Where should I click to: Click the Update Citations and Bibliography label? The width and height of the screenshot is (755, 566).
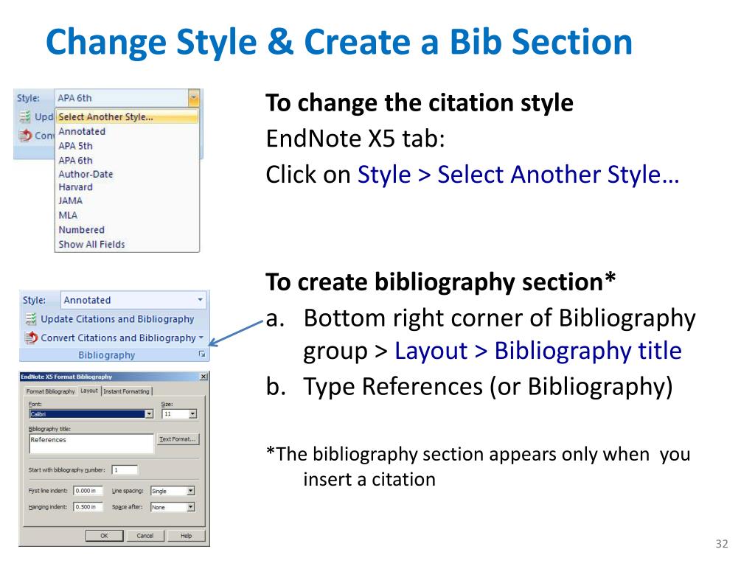click(117, 319)
